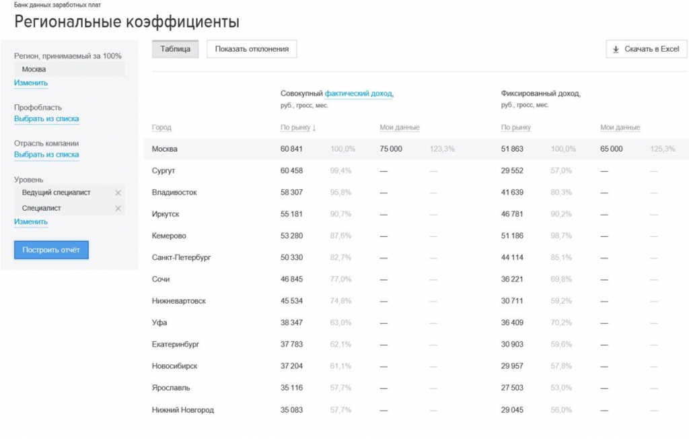Click the Скачать в Excel download button
This screenshot has height=439, width=689.
(646, 49)
